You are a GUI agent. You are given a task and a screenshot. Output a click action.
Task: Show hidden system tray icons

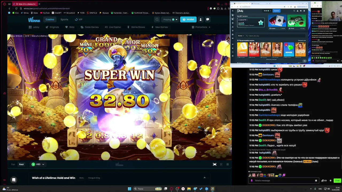[x=311, y=189]
